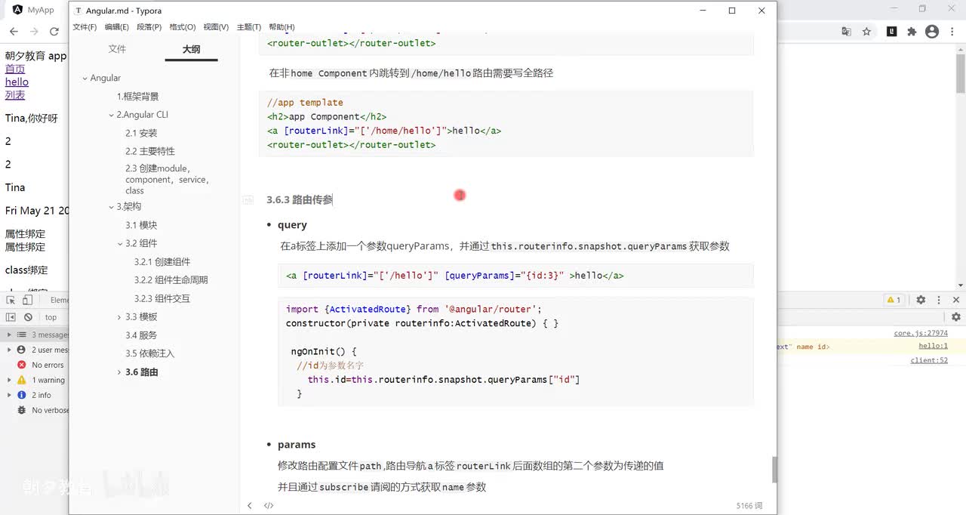Viewport: 966px width, 515px height.
Task: Click the Chrome forward arrow
Action: pyautogui.click(x=34, y=32)
